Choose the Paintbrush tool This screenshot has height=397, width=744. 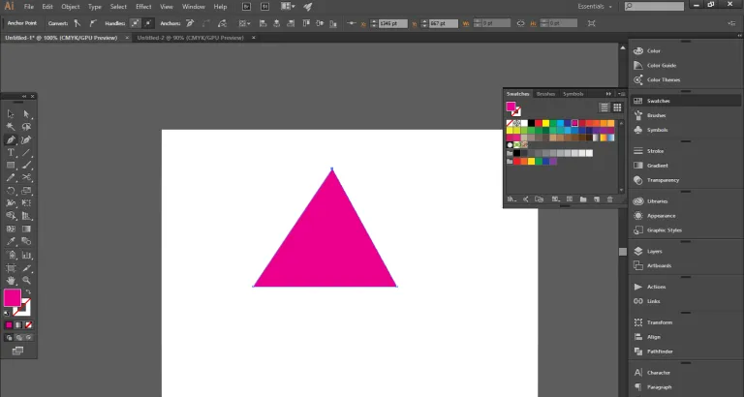26,166
